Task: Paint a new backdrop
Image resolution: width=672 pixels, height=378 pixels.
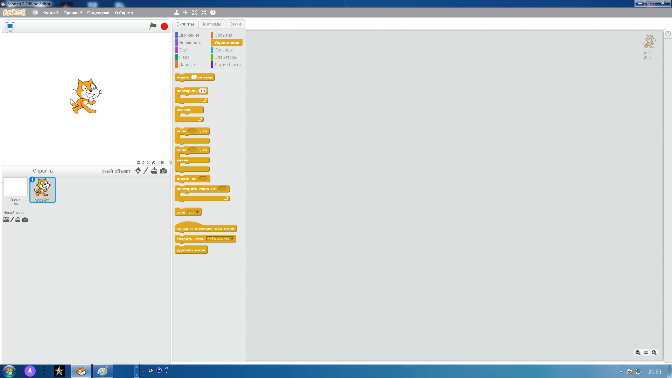Action: pos(12,219)
